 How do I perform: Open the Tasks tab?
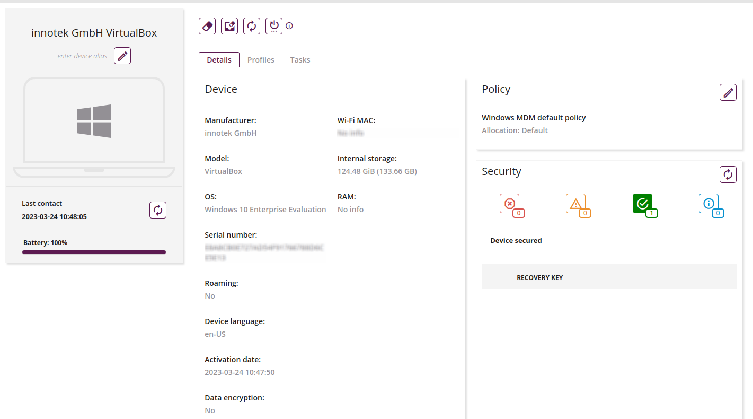[x=300, y=60]
